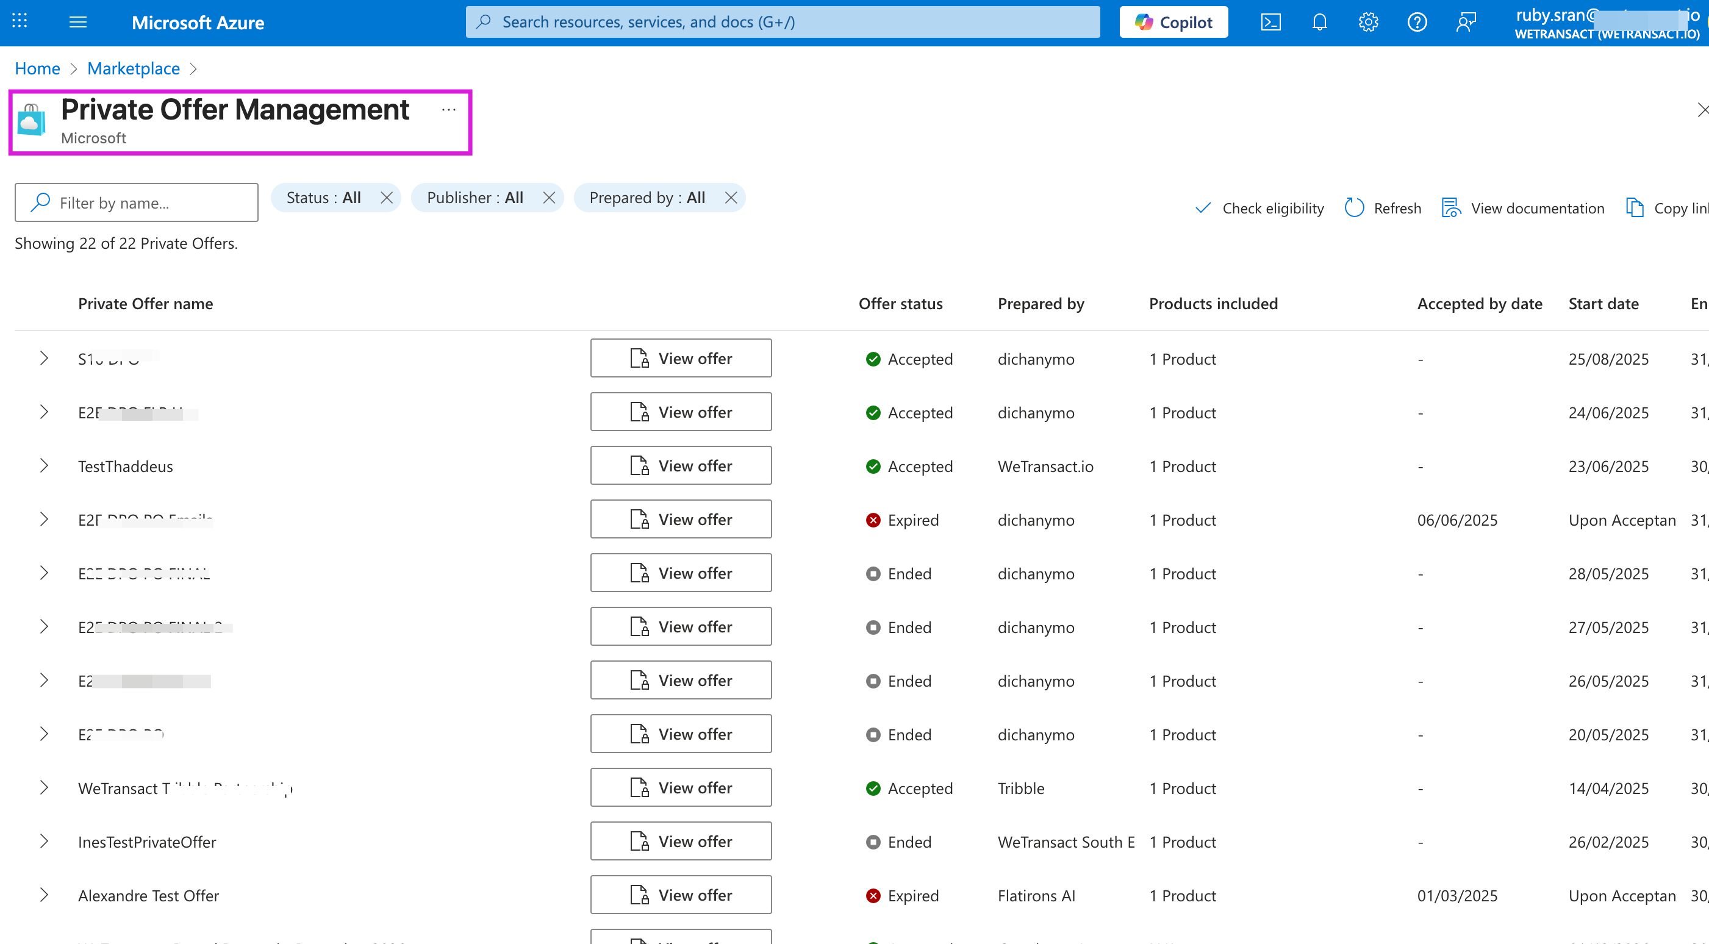View offer for InesTestPrivateOffer
This screenshot has width=1709, height=944.
point(681,841)
